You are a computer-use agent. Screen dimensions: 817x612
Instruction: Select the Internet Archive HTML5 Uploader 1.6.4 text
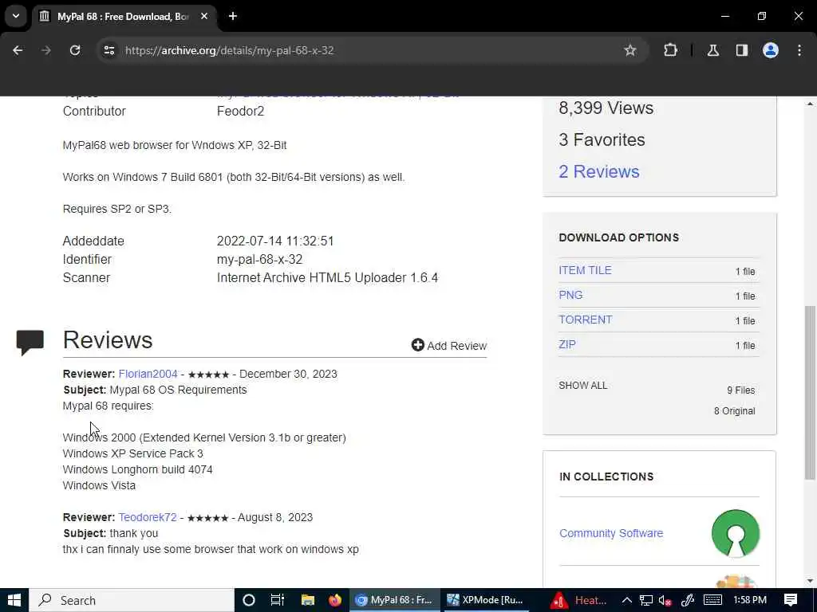(327, 277)
